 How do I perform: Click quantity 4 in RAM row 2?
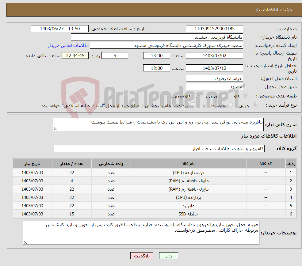[x=72, y=181]
